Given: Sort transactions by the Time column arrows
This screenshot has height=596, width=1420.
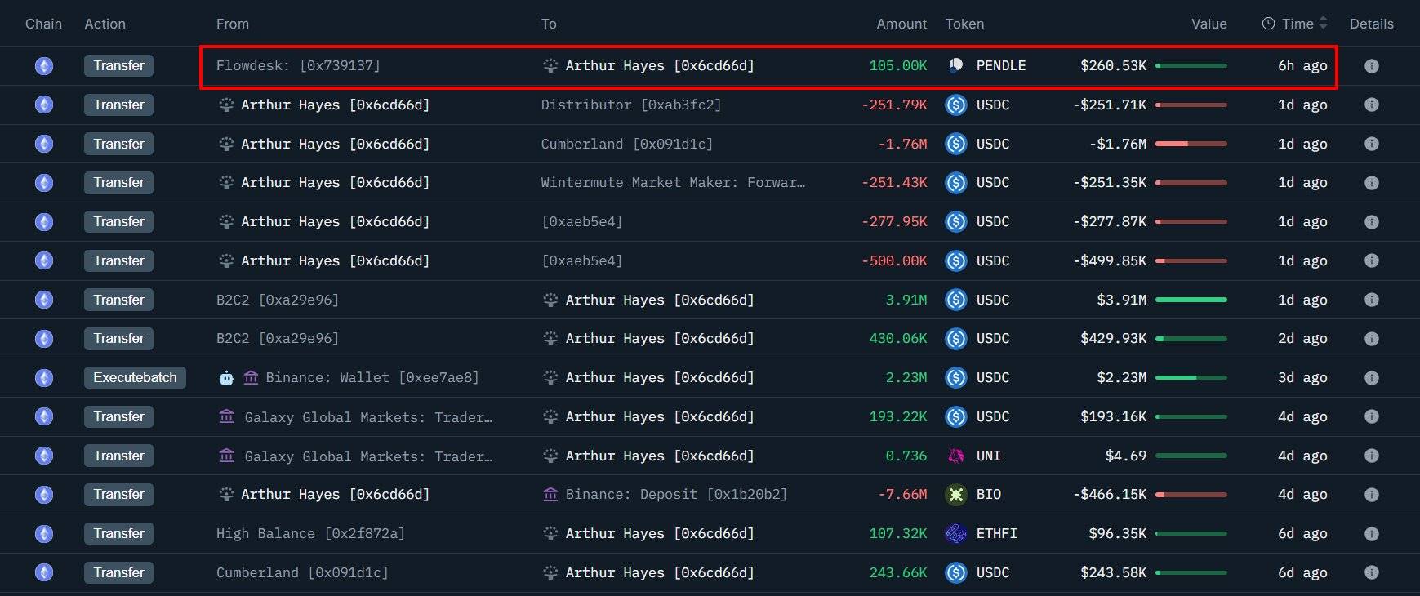Looking at the screenshot, I should (x=1323, y=24).
